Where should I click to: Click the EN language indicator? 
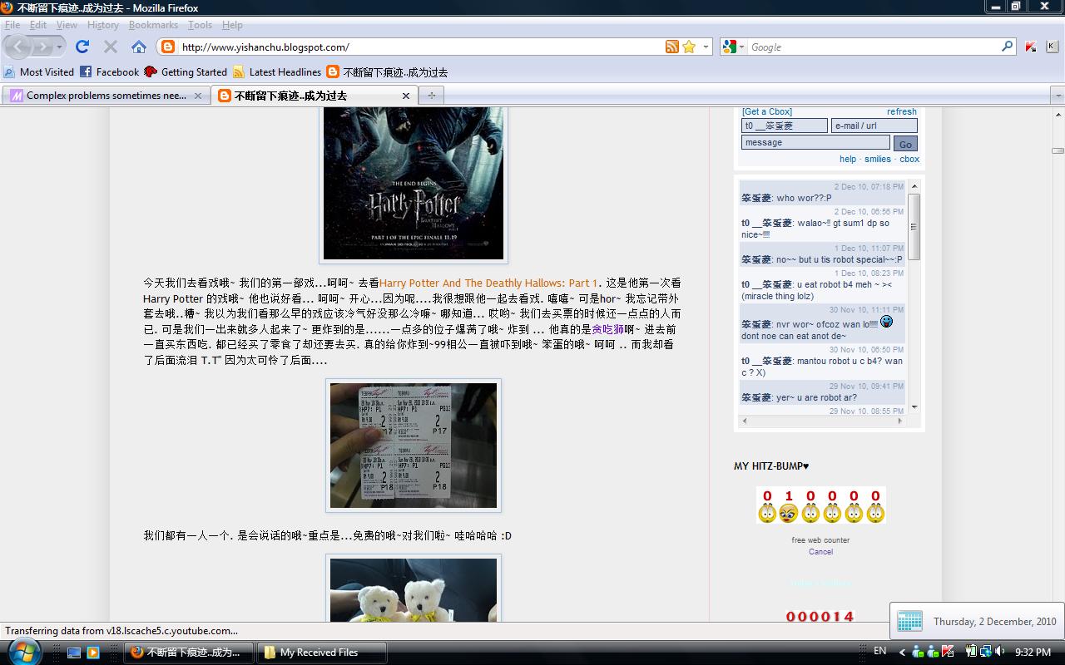[879, 652]
